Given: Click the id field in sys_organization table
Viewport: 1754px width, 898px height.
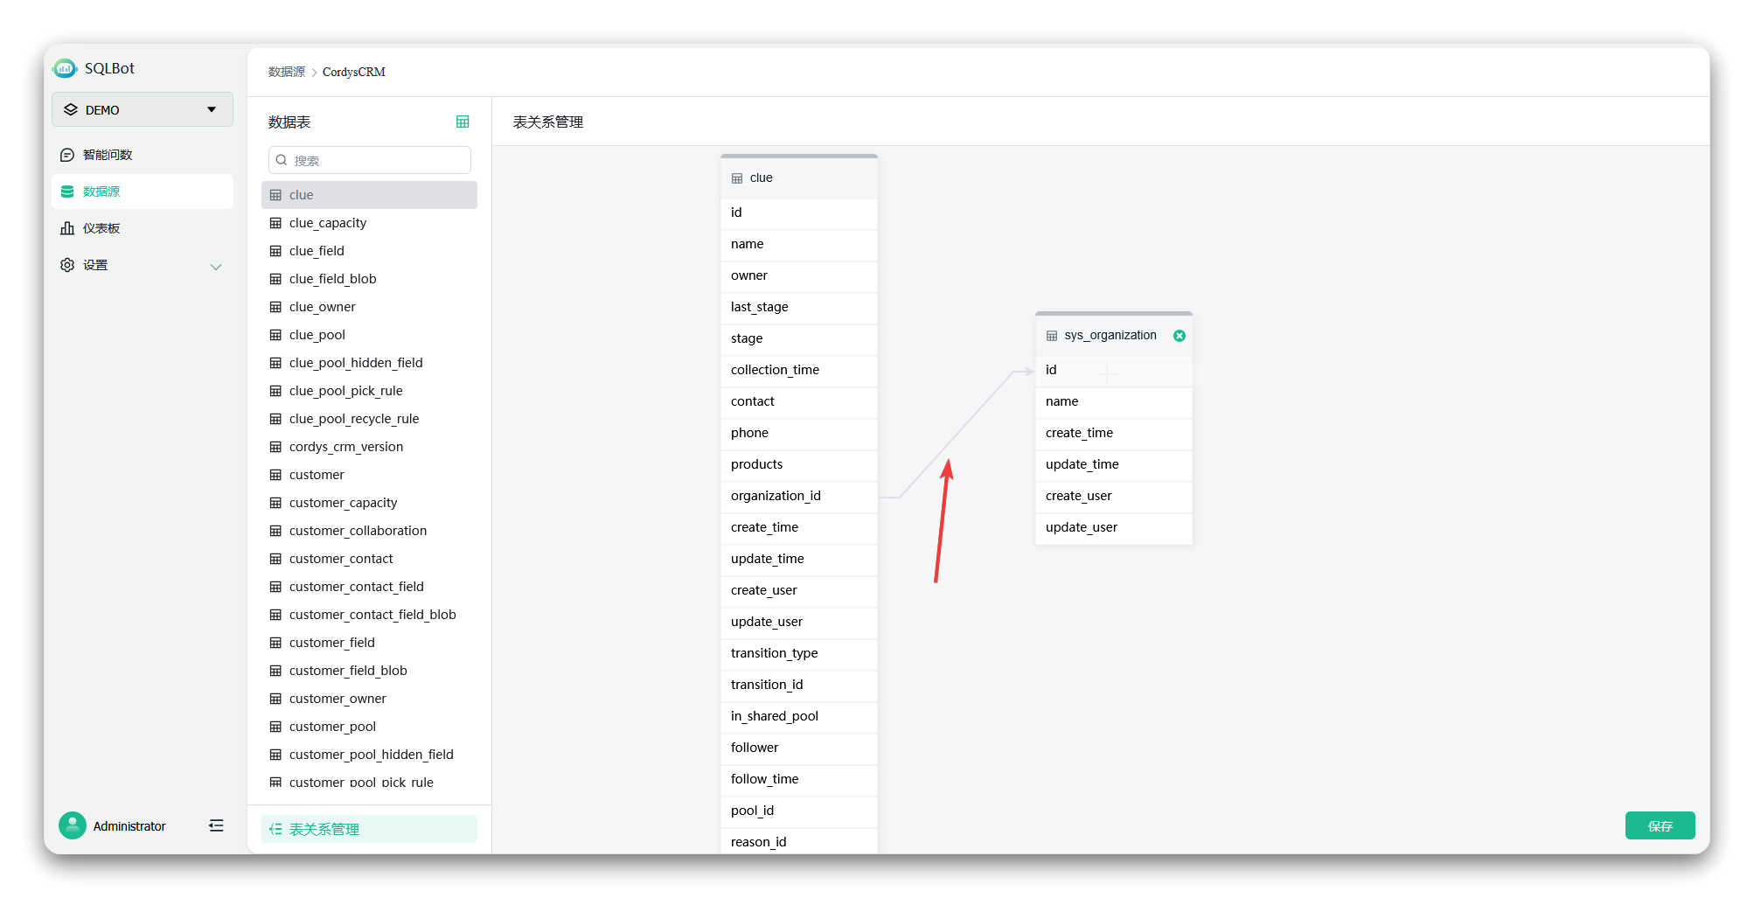Looking at the screenshot, I should [x=1051, y=370].
